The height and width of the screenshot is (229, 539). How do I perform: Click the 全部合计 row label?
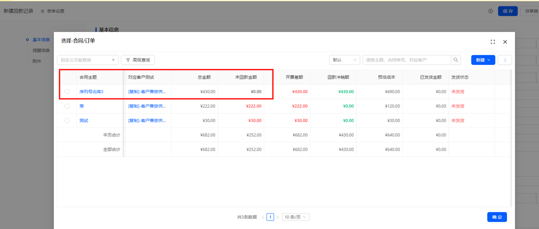coord(112,149)
